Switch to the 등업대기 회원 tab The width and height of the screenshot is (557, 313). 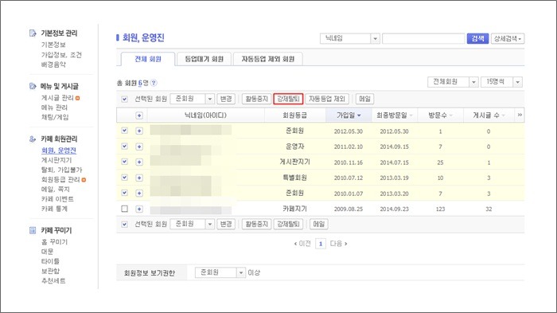point(204,59)
